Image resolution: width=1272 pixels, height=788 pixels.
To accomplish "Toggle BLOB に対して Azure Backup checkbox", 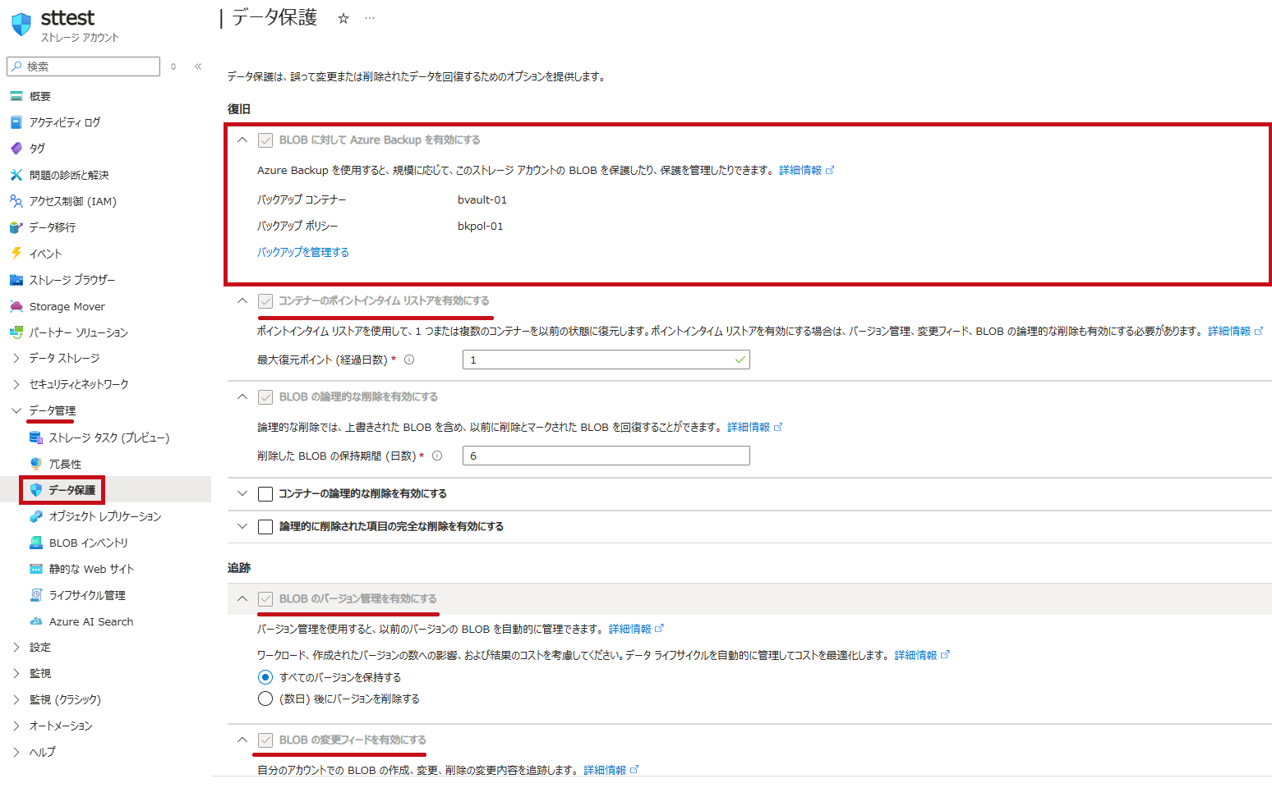I will click(265, 140).
